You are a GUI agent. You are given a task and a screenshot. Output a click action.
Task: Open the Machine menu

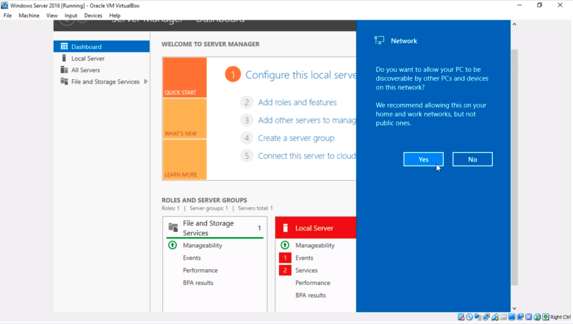pos(29,15)
